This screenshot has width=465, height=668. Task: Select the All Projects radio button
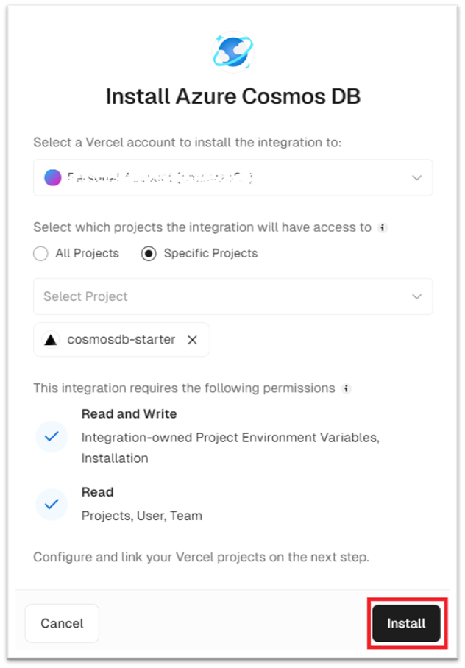(41, 254)
